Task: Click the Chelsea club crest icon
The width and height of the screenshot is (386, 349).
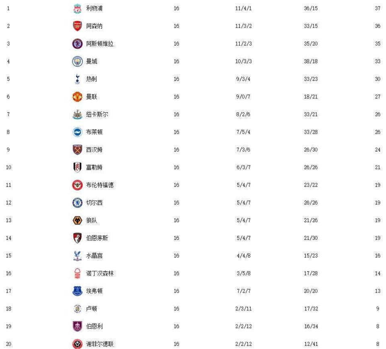Action: 77,203
